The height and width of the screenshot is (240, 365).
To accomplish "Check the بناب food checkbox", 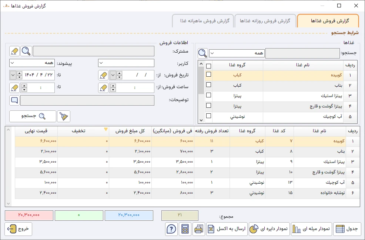I will tap(209, 84).
